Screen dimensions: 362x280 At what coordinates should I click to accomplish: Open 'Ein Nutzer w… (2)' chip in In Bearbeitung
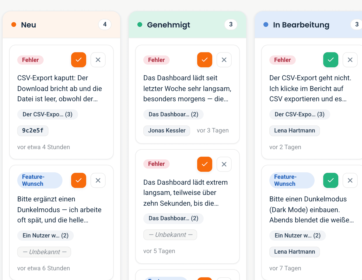[x=298, y=236]
